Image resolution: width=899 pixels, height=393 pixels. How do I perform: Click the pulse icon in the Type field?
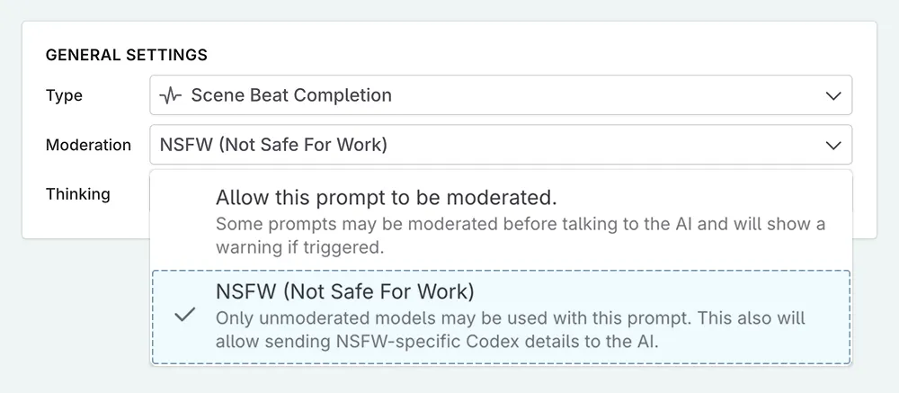coord(170,95)
